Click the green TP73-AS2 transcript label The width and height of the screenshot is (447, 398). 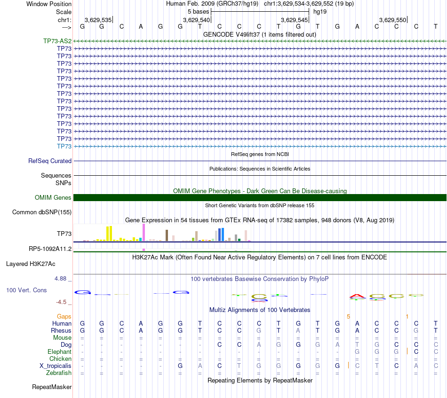pyautogui.click(x=57, y=41)
